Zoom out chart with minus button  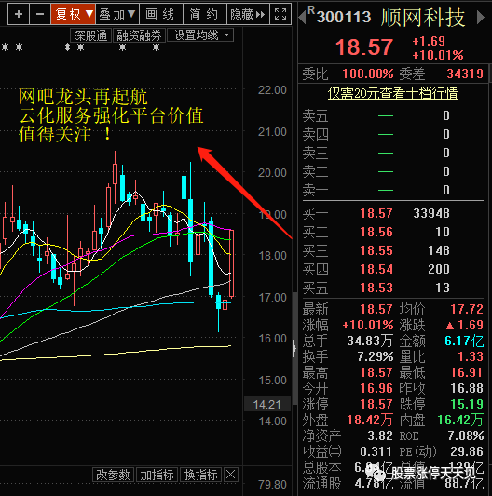pyautogui.click(x=40, y=14)
